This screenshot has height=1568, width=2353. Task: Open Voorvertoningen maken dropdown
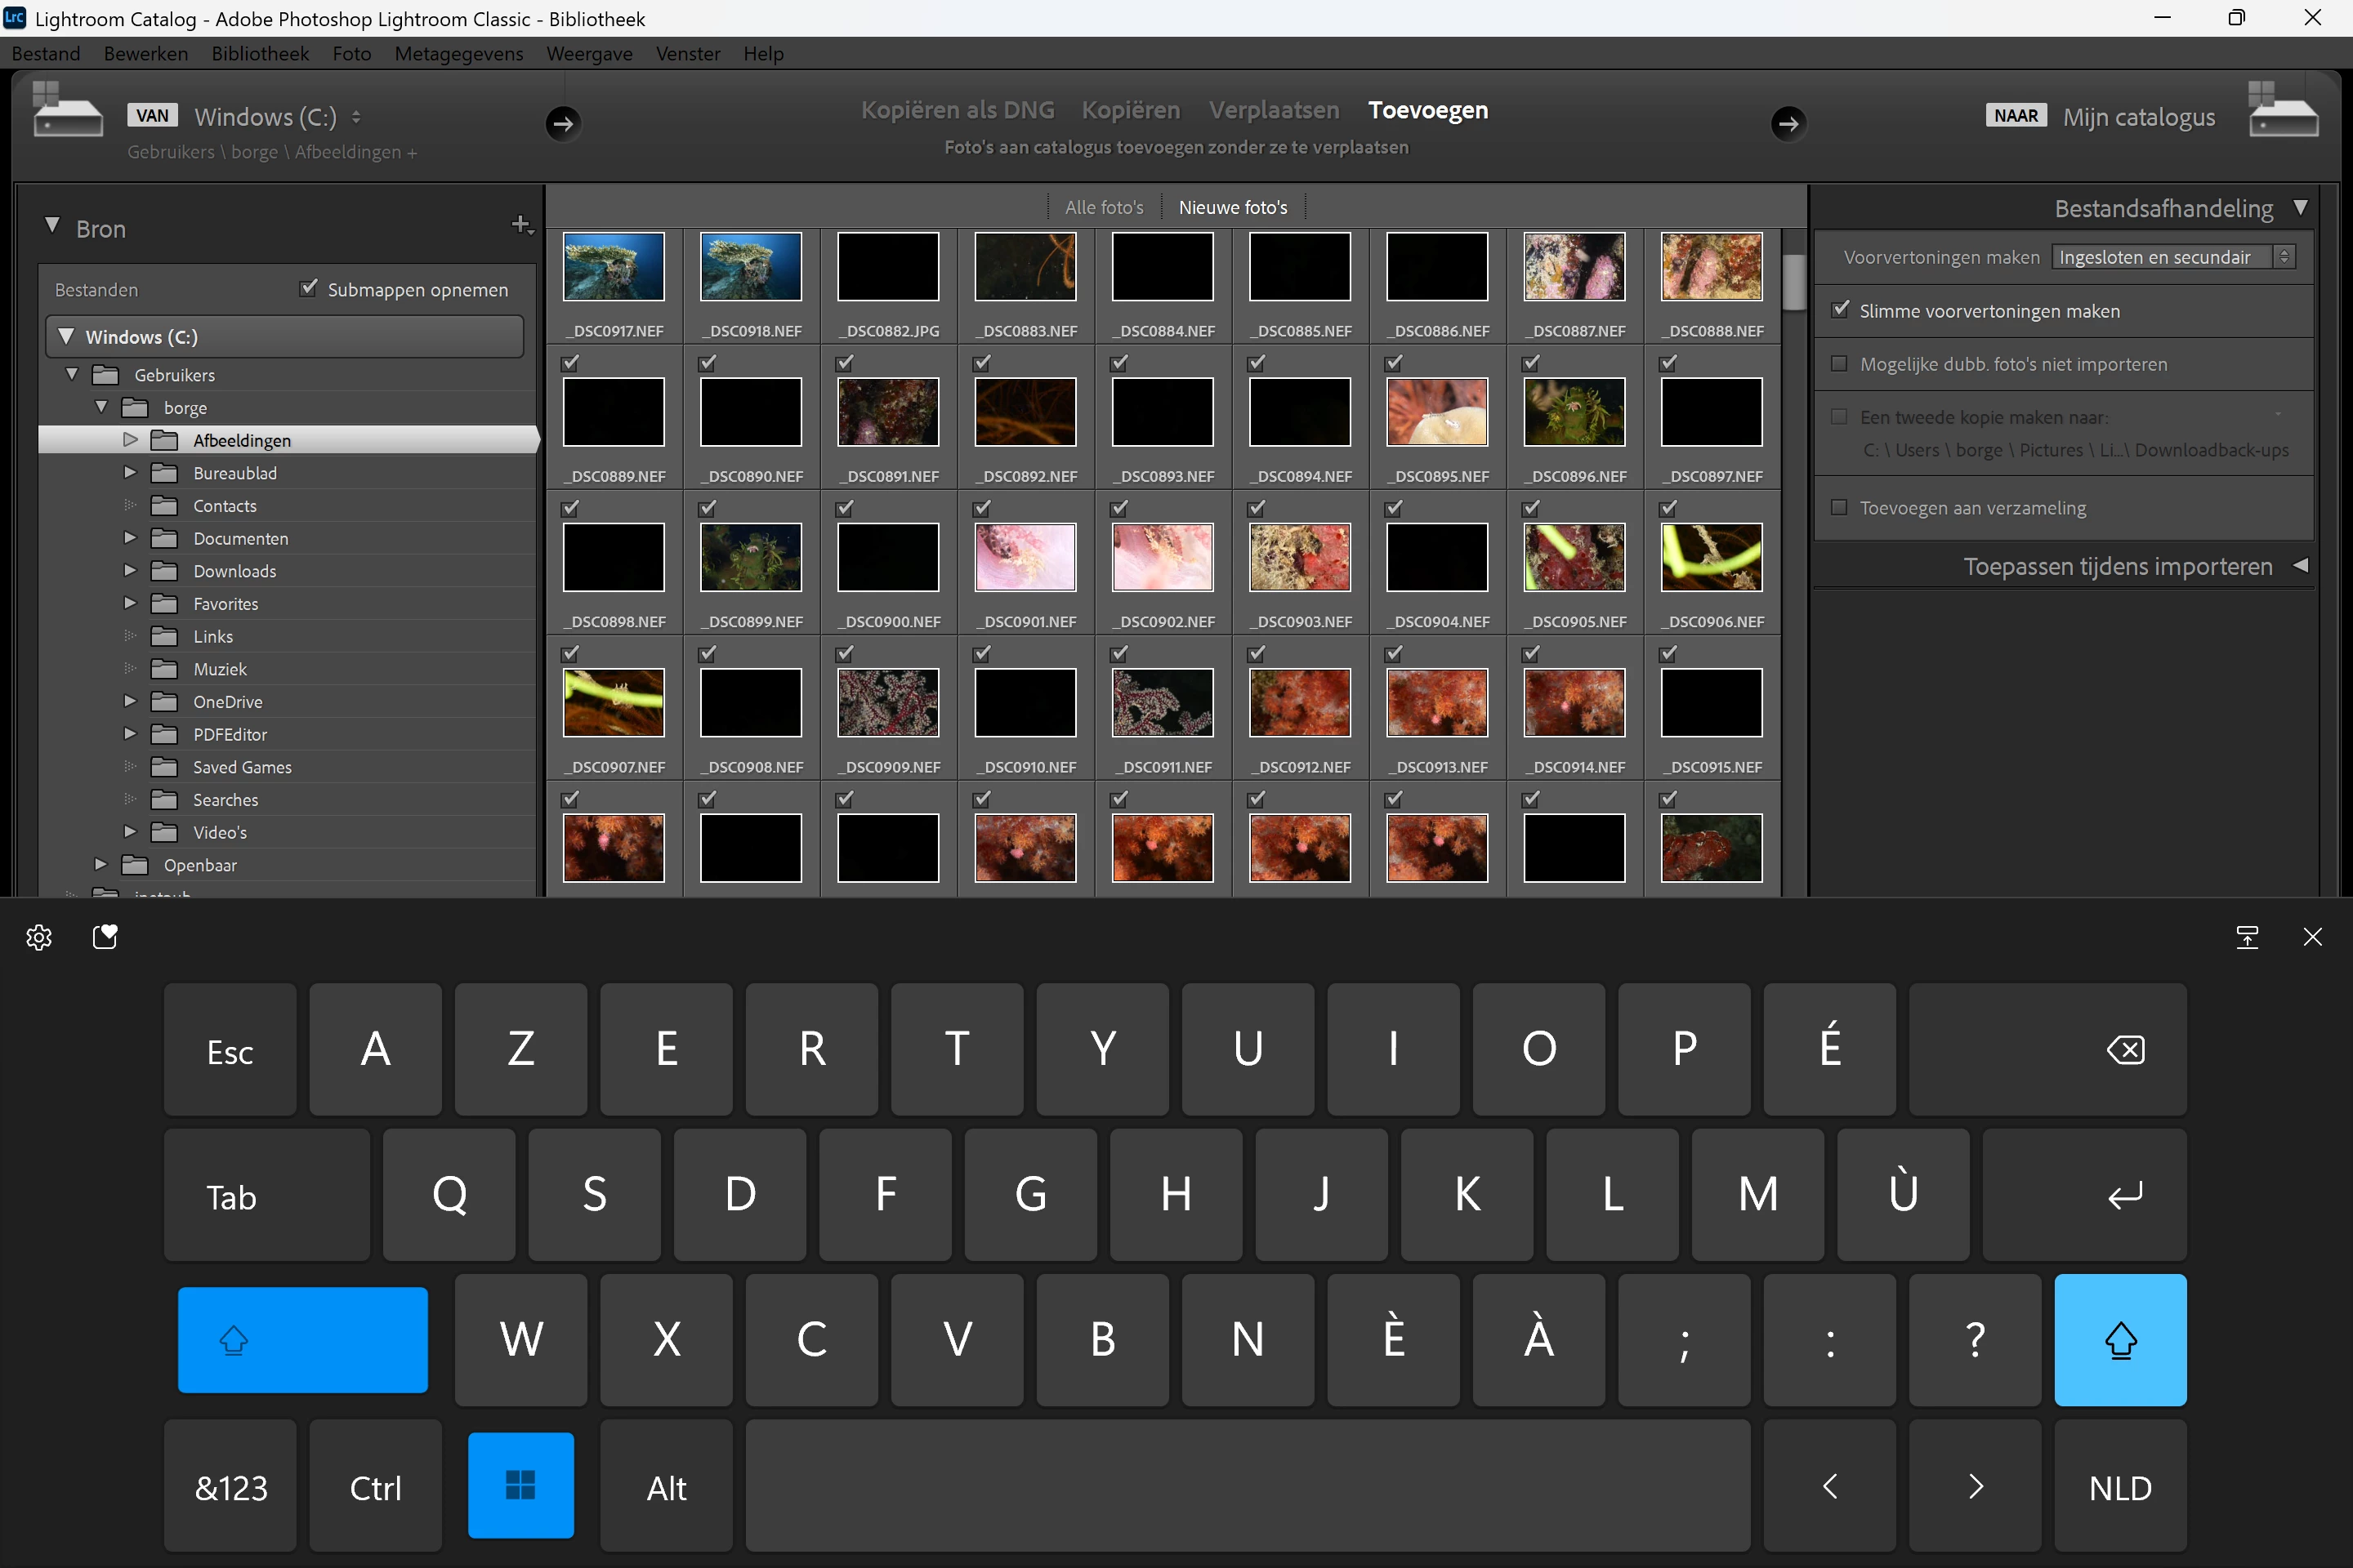(2171, 257)
